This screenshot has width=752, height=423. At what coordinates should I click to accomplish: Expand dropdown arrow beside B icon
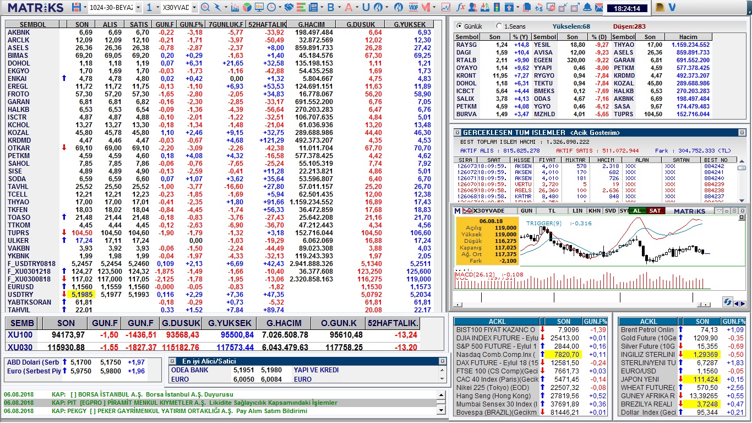339,7
